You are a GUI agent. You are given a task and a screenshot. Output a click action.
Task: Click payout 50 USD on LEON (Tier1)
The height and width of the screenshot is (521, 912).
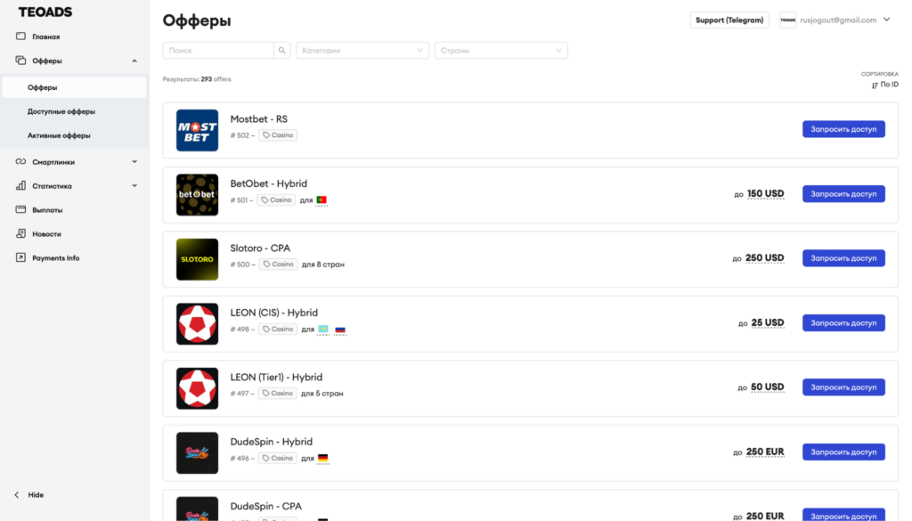[767, 387]
